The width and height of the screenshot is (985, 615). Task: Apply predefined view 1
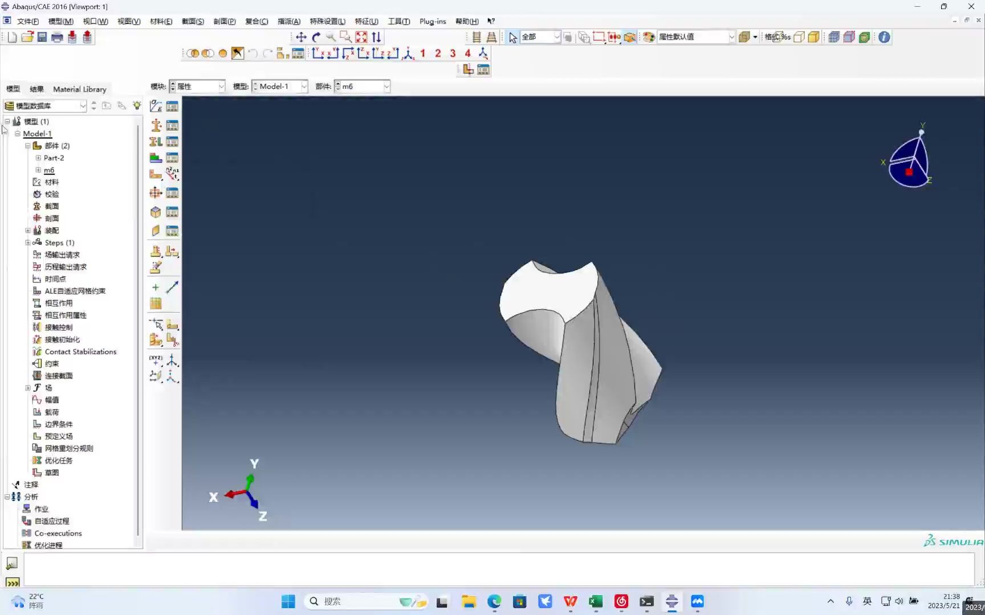[422, 53]
